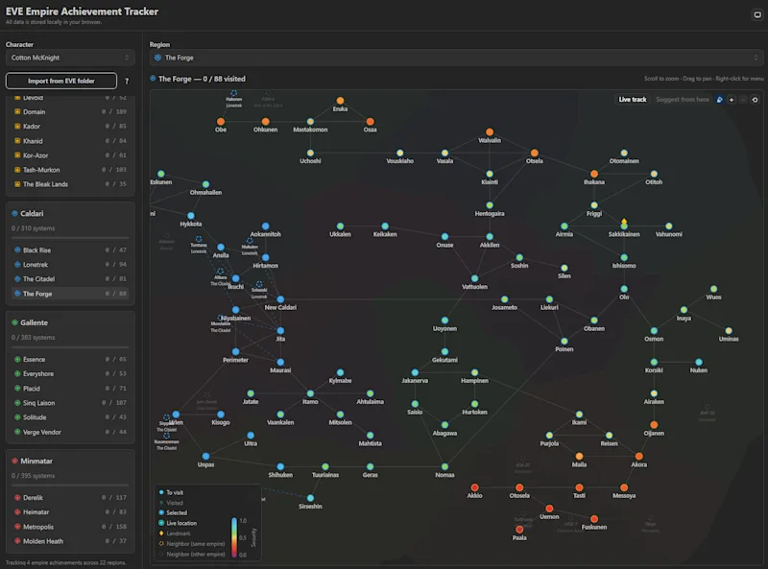Click the window icon in the header

pos(757,14)
